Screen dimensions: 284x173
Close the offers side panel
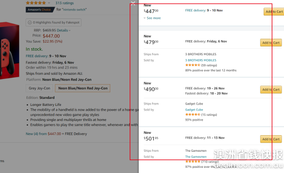(x=133, y=3)
